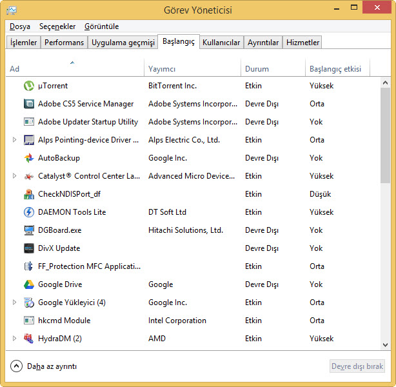
Task: Open the Seçenekler menu
Action: [57, 26]
